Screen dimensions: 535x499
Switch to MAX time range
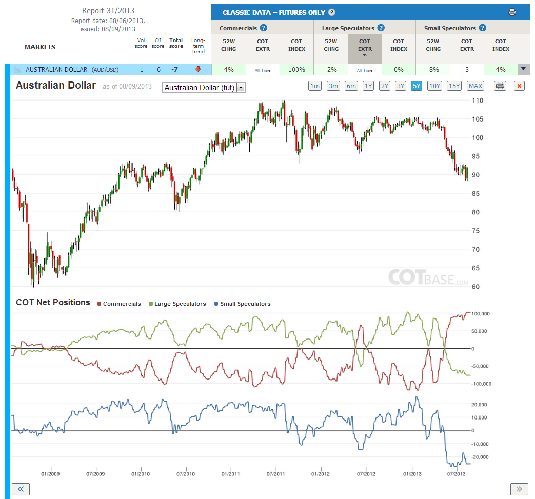pyautogui.click(x=475, y=86)
